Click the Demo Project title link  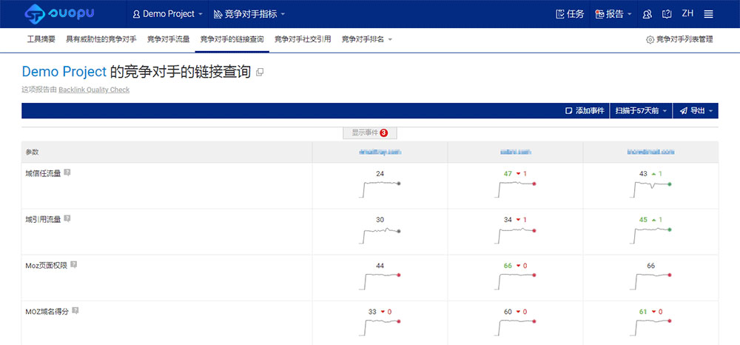coord(64,72)
